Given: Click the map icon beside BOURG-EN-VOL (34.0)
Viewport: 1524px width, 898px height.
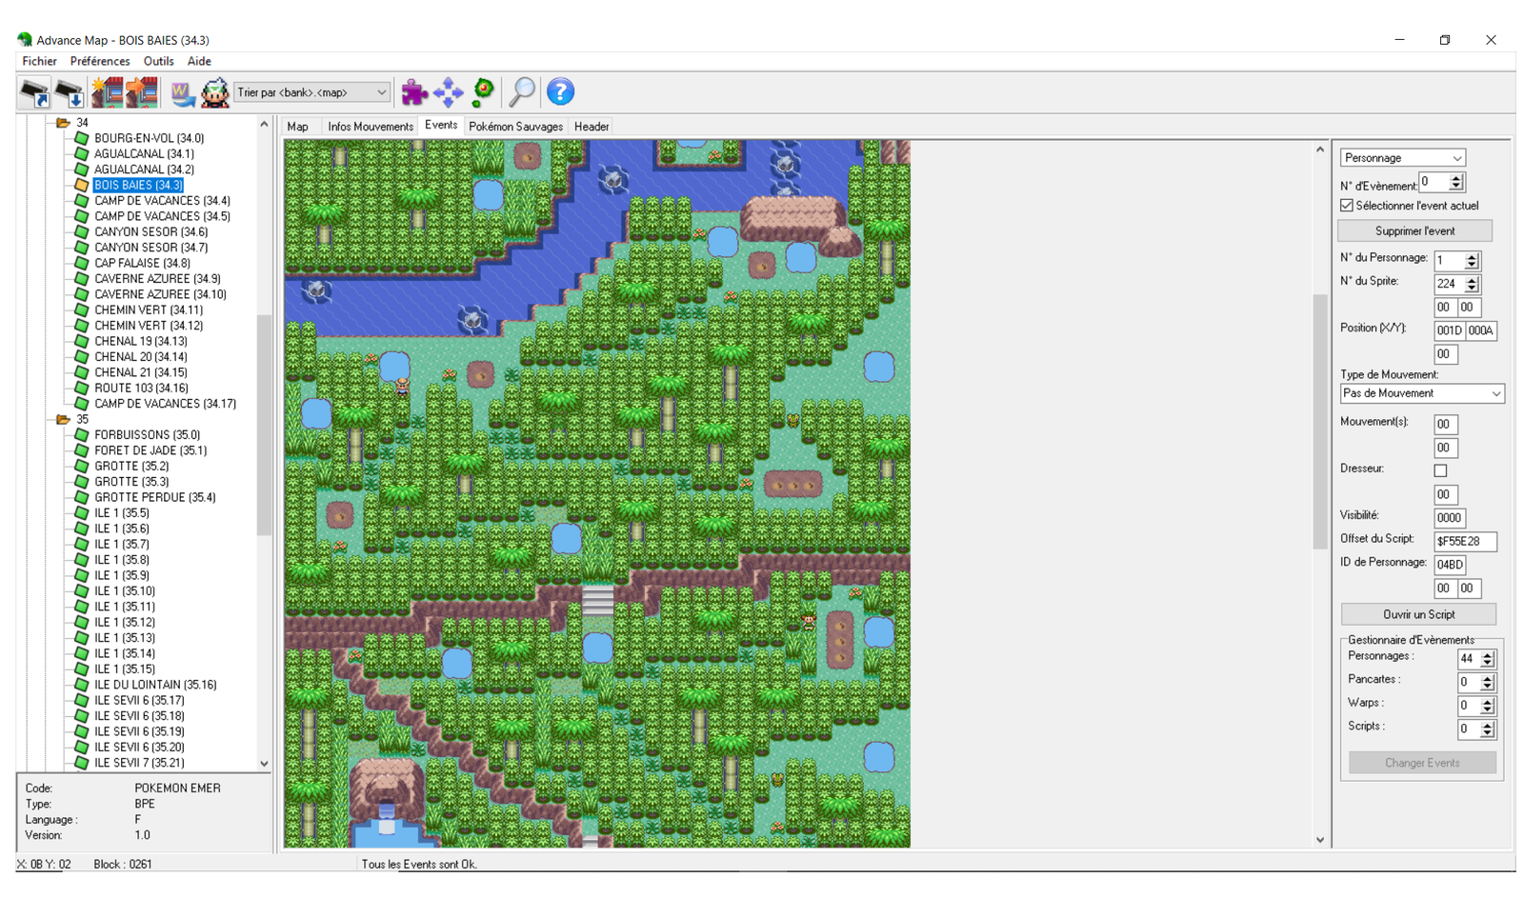Looking at the screenshot, I should (82, 138).
